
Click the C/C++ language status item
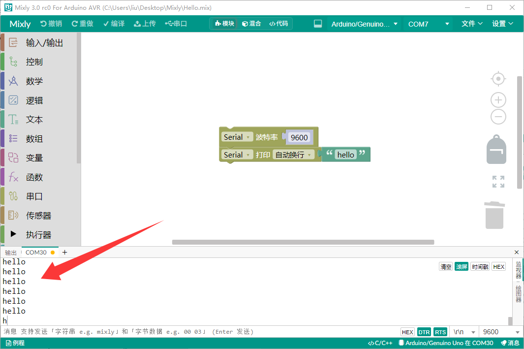[x=380, y=343]
